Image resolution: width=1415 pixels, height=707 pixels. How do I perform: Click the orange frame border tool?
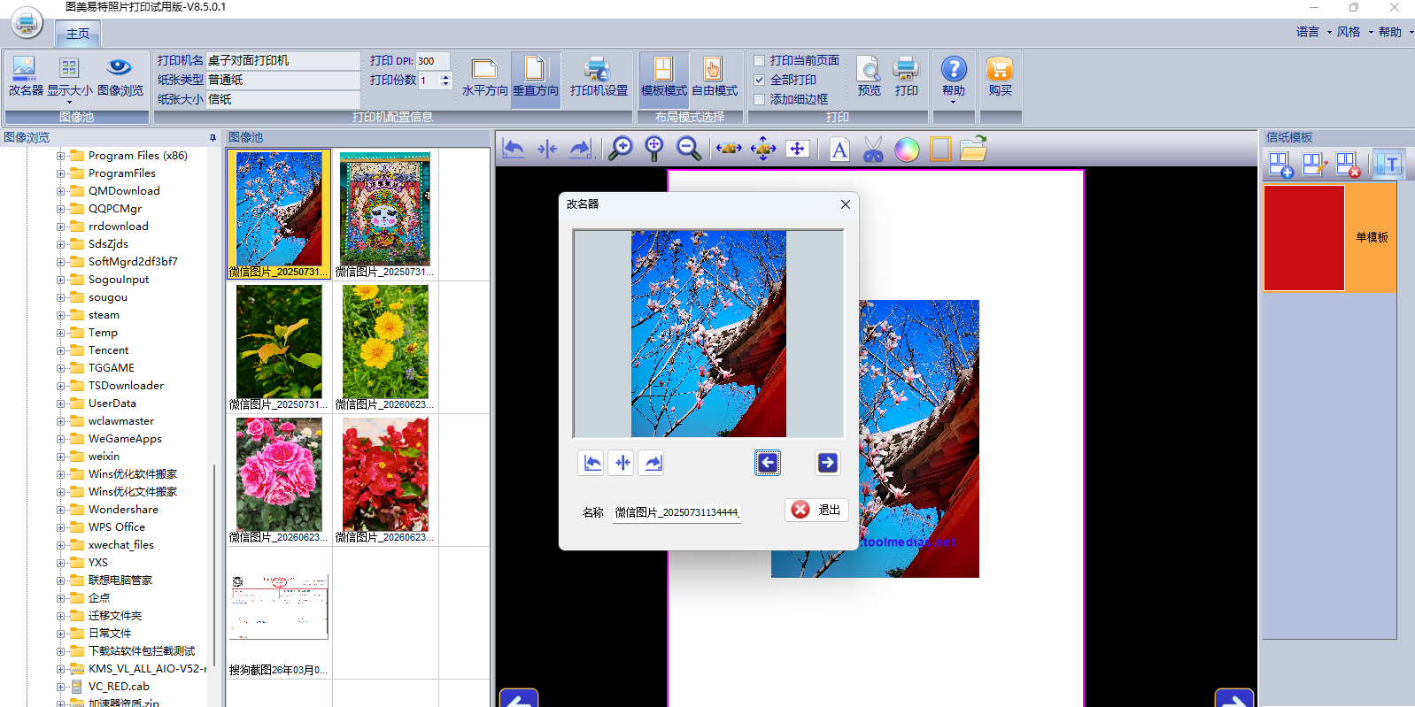click(940, 149)
